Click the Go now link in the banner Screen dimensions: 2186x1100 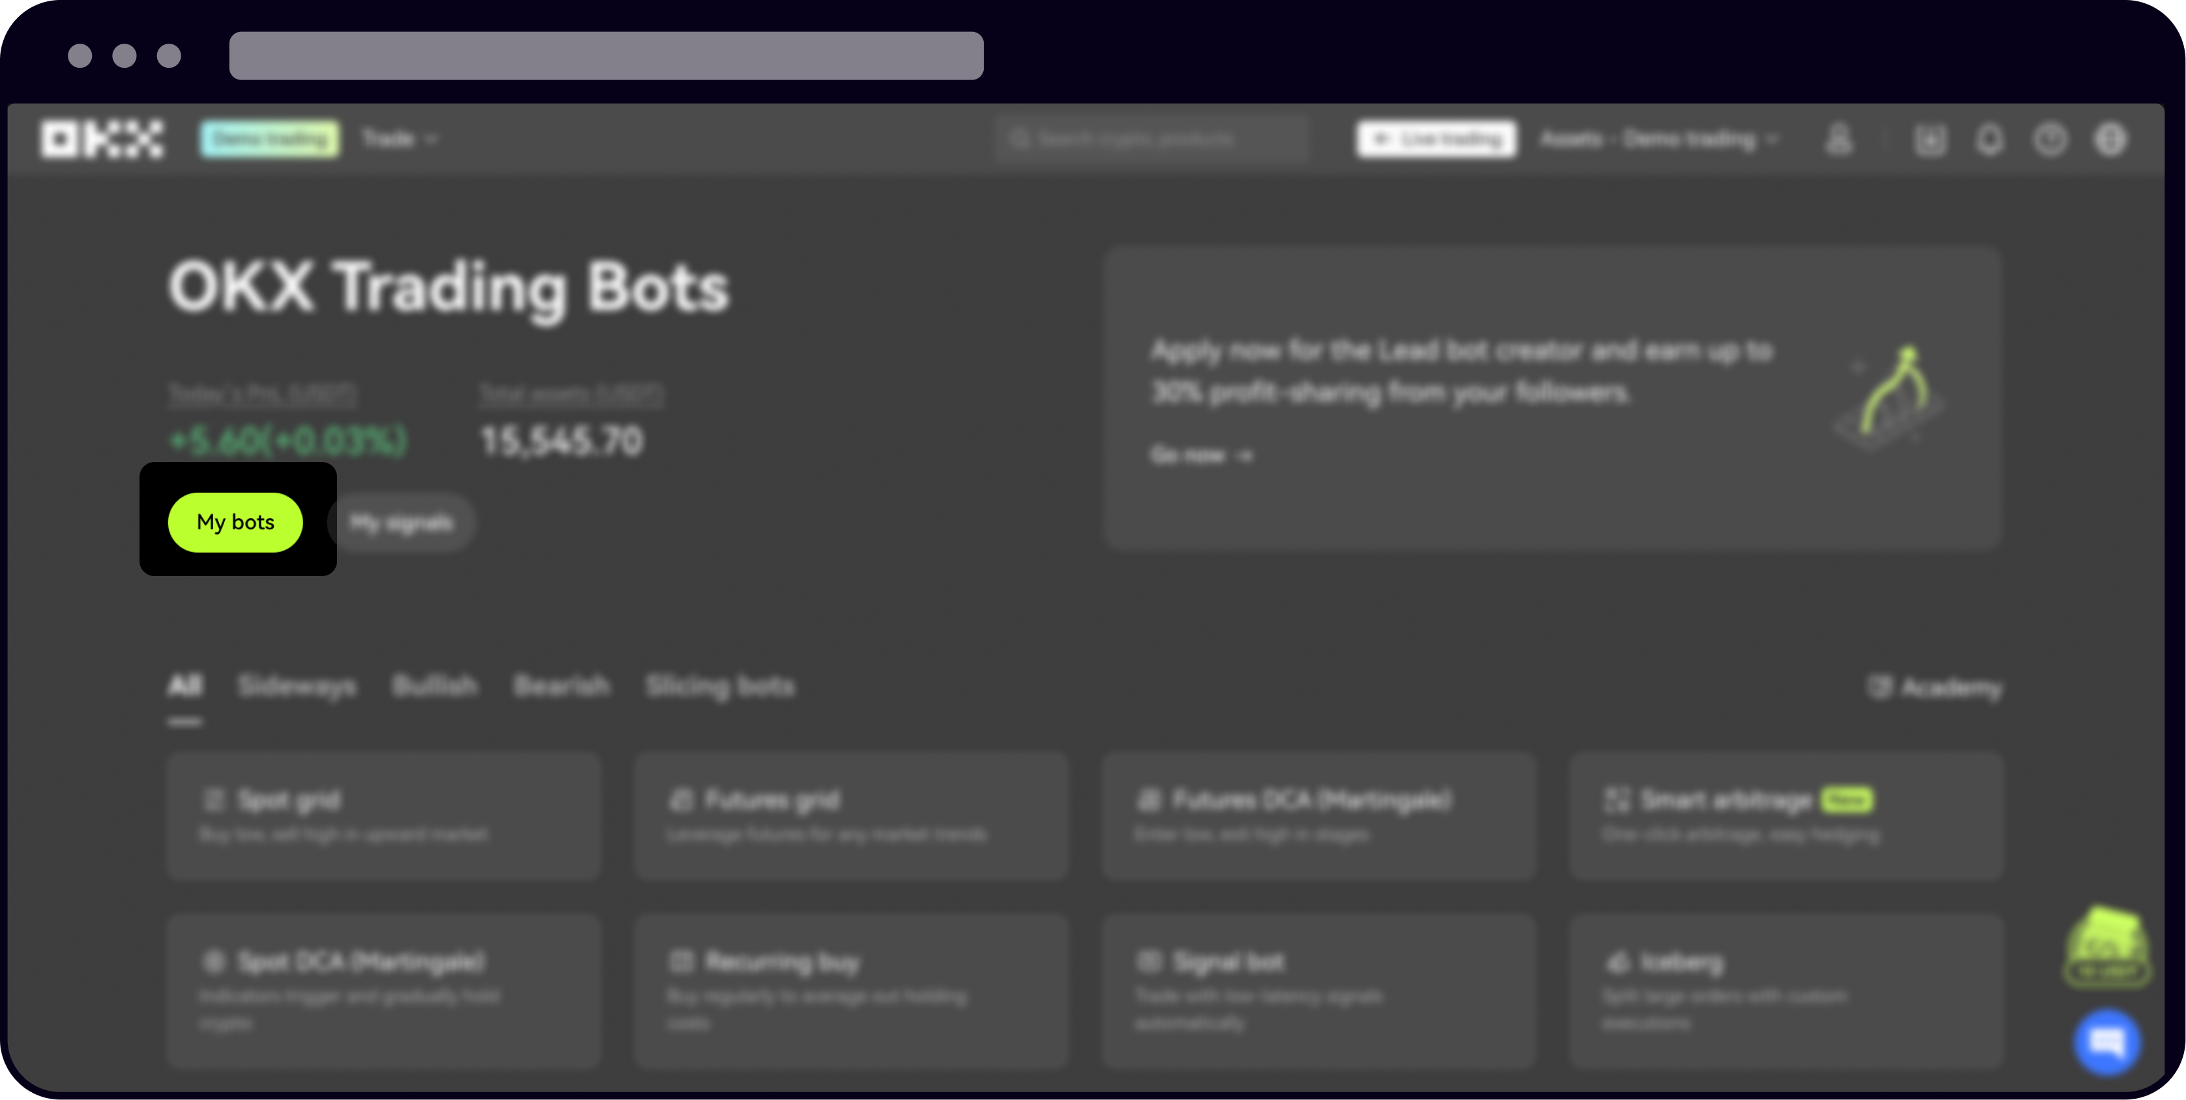tap(1201, 455)
